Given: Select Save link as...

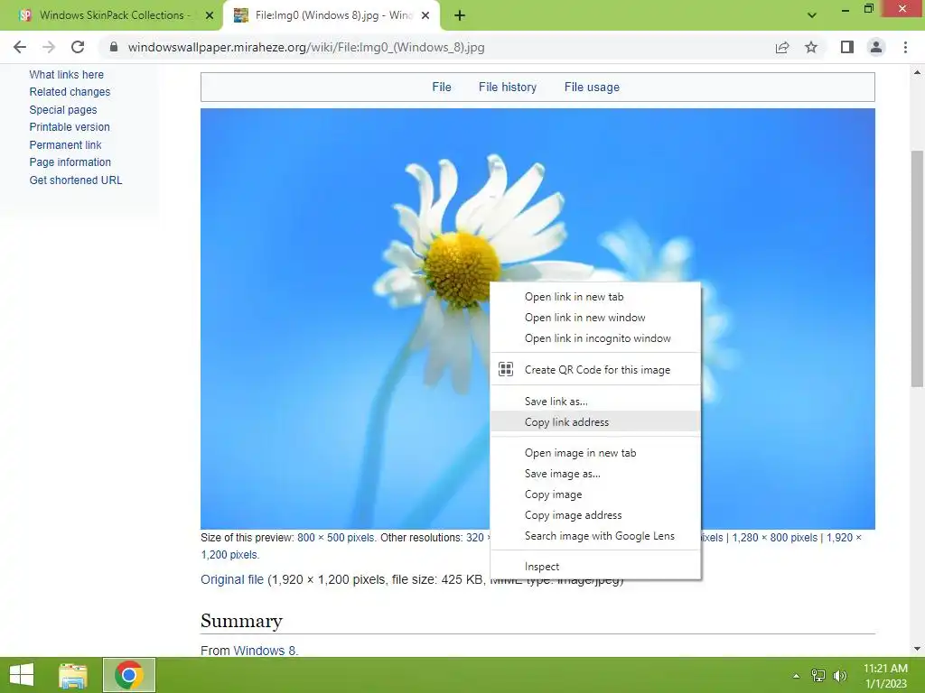Looking at the screenshot, I should point(595,402).
